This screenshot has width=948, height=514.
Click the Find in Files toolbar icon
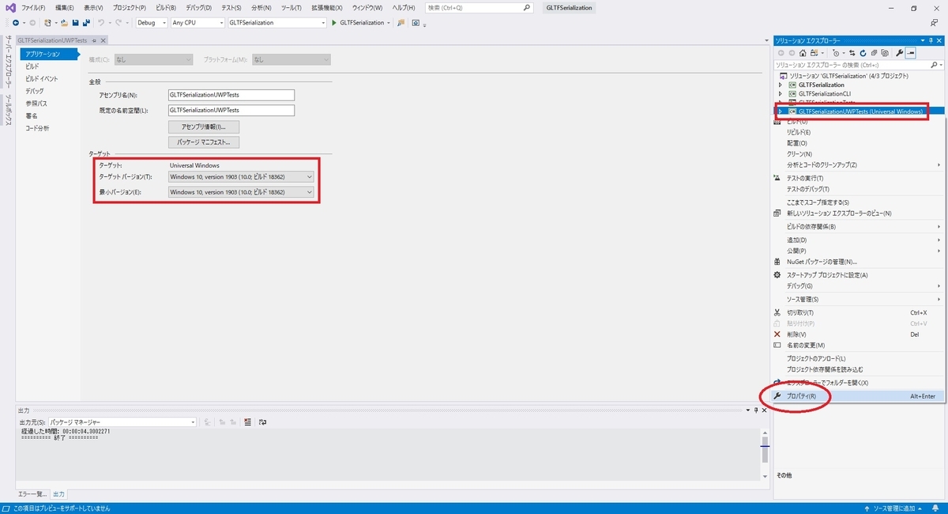click(x=401, y=23)
